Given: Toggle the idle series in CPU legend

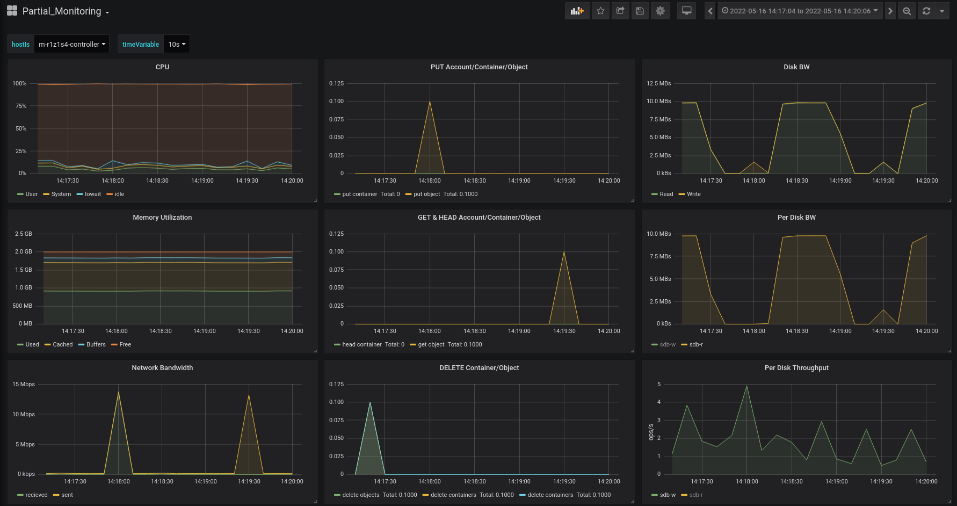Looking at the screenshot, I should coord(119,194).
